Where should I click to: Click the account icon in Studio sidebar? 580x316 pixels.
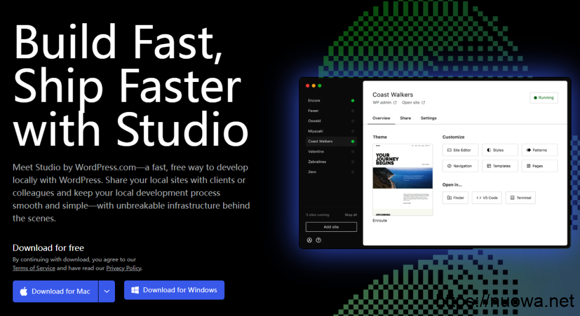click(309, 240)
